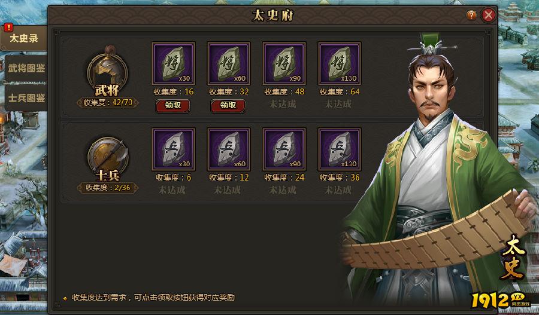The height and width of the screenshot is (315, 539).
Task: Click the 兵 token x90 reward icon
Action: point(284,149)
